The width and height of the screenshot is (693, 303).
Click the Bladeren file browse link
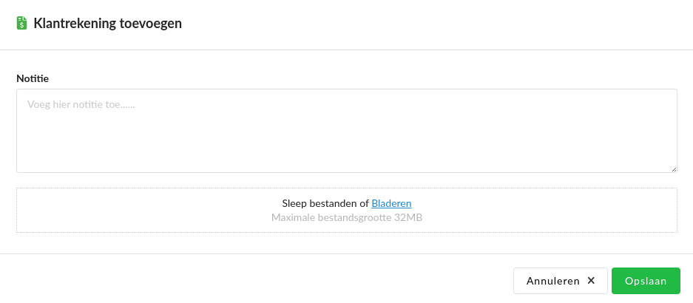391,203
